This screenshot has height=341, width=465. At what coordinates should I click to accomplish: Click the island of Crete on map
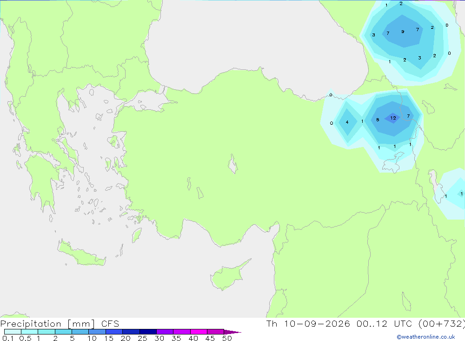81,253
